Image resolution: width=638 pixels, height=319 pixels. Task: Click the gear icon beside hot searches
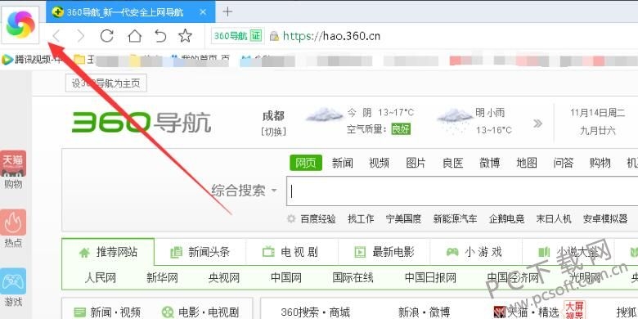pyautogui.click(x=291, y=219)
